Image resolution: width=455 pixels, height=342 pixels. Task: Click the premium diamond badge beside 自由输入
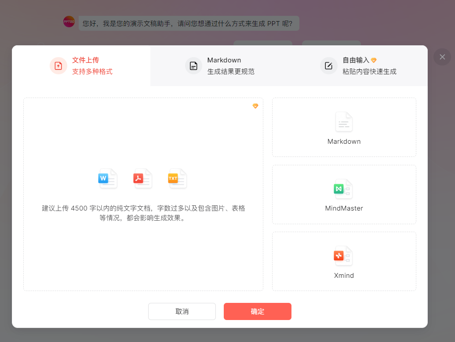tap(374, 60)
